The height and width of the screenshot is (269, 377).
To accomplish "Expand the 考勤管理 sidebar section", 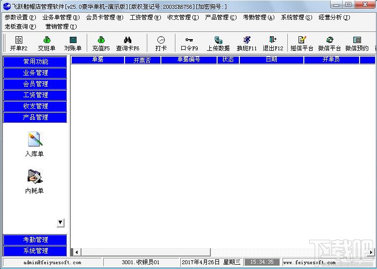I will click(35, 239).
